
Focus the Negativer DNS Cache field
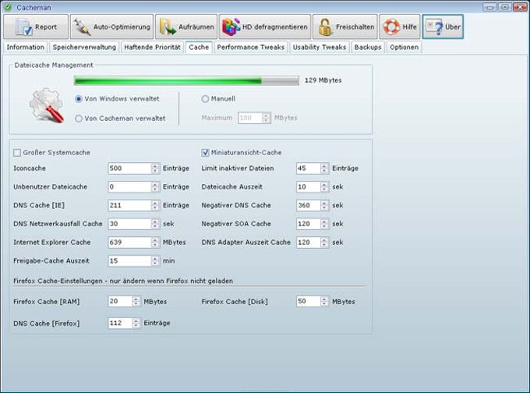click(309, 205)
